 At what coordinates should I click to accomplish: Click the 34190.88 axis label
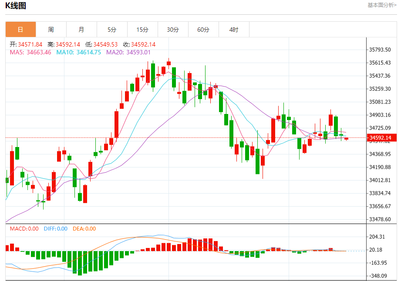coord(380,167)
